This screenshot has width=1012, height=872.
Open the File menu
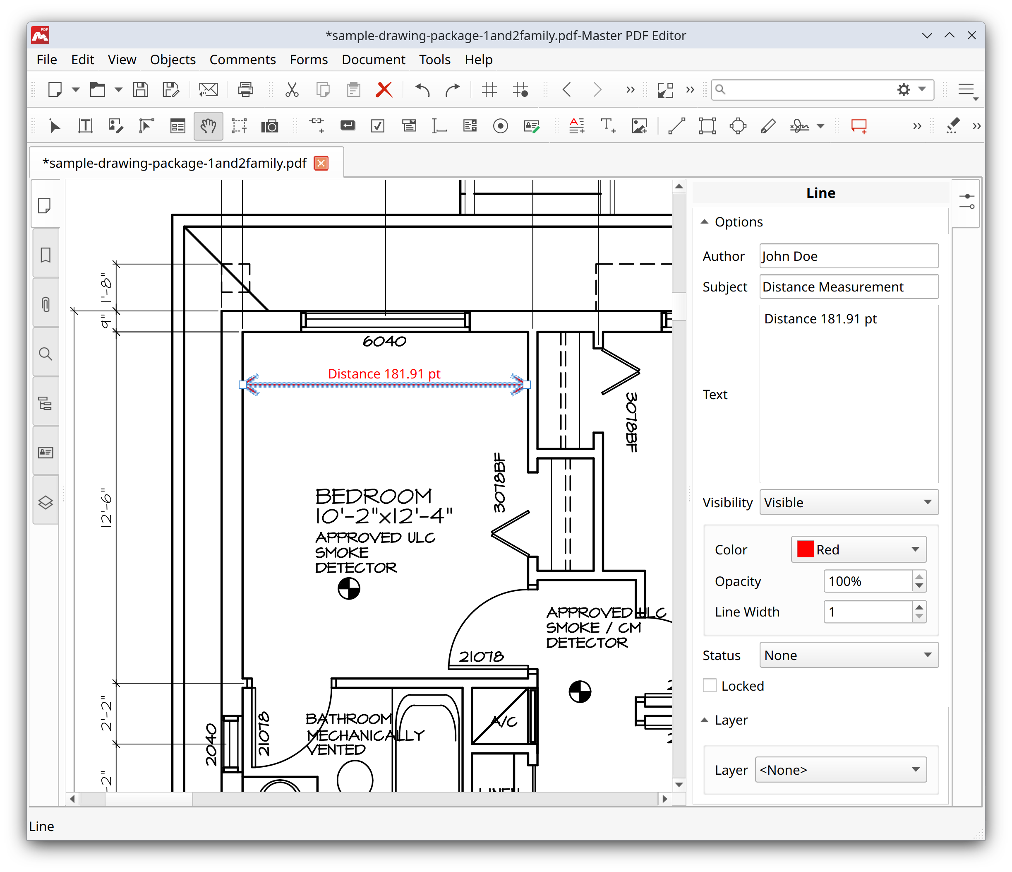click(47, 60)
